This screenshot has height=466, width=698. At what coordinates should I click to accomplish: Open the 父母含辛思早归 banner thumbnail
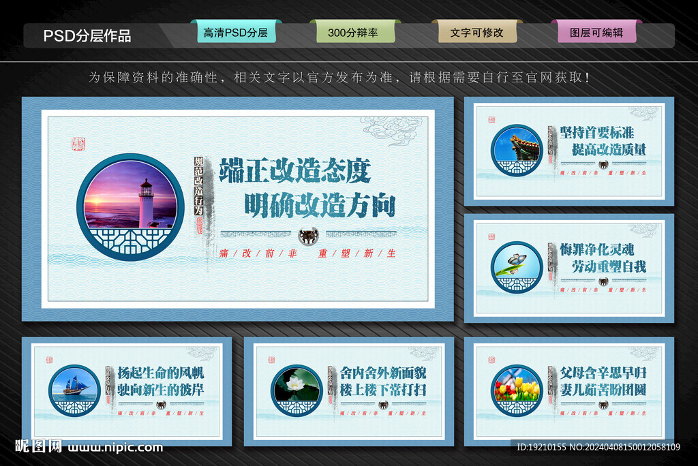point(569,391)
